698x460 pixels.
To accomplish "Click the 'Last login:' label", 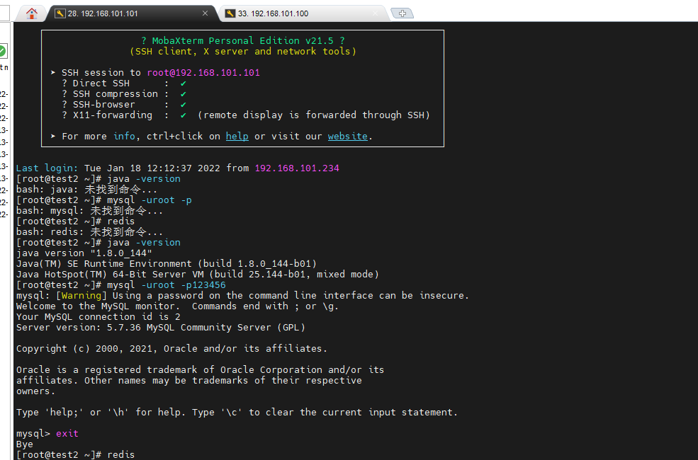I will [x=47, y=168].
